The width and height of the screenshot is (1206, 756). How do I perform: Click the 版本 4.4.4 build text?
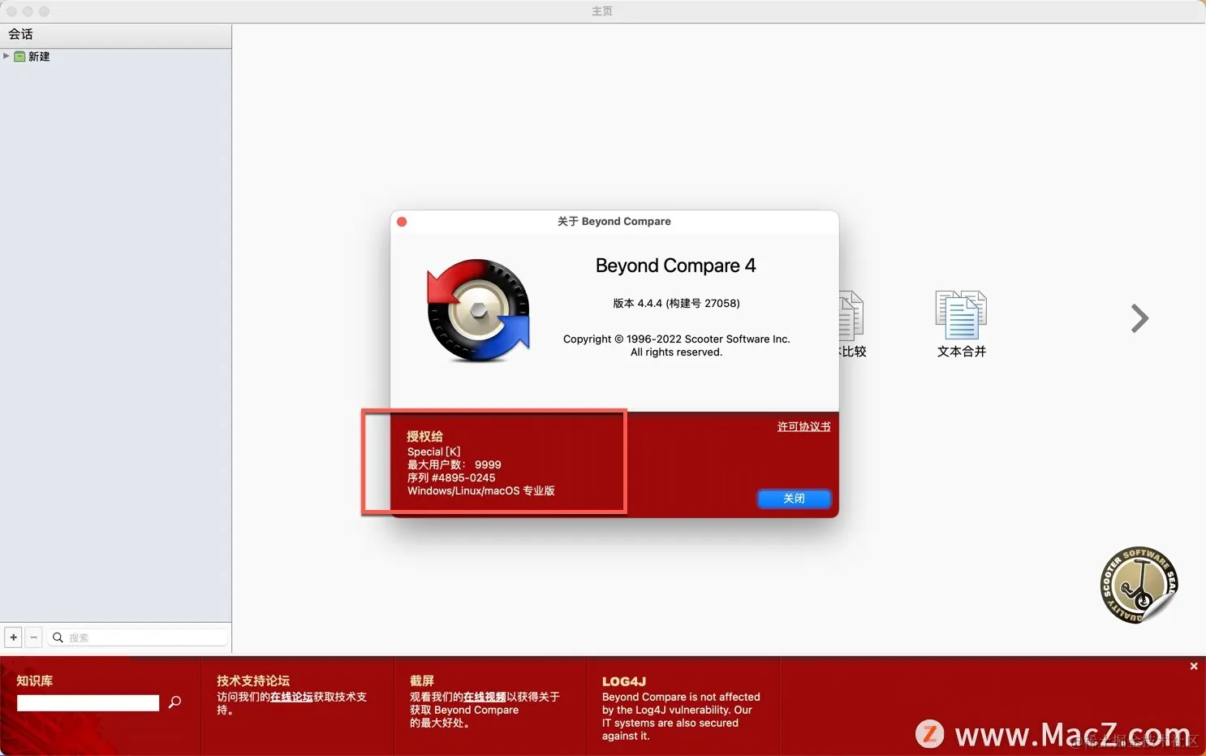pos(676,303)
